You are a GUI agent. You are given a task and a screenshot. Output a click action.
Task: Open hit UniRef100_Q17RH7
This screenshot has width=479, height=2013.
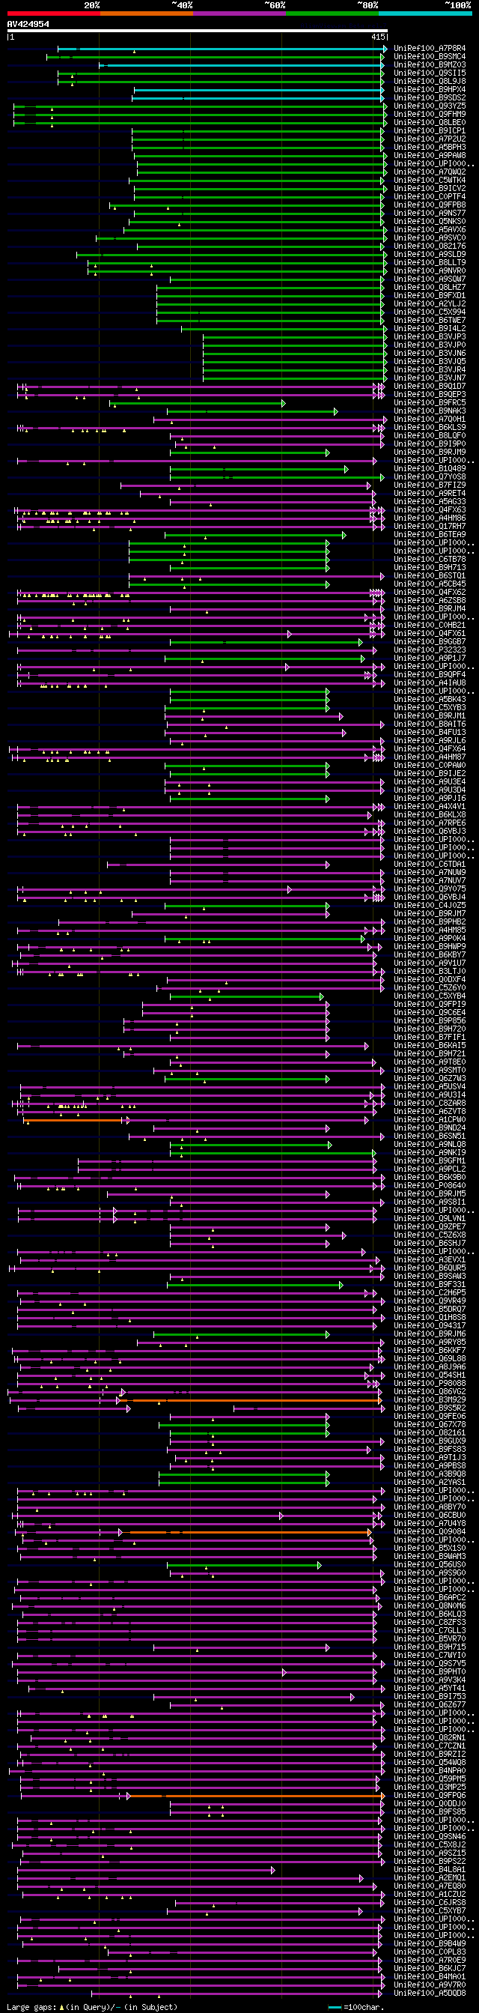pyautogui.click(x=430, y=526)
